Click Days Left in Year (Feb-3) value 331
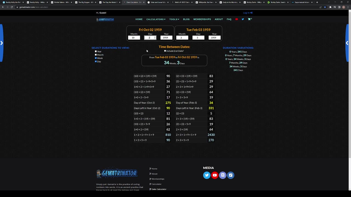Screen dimensions: 351x197 (211, 108)
